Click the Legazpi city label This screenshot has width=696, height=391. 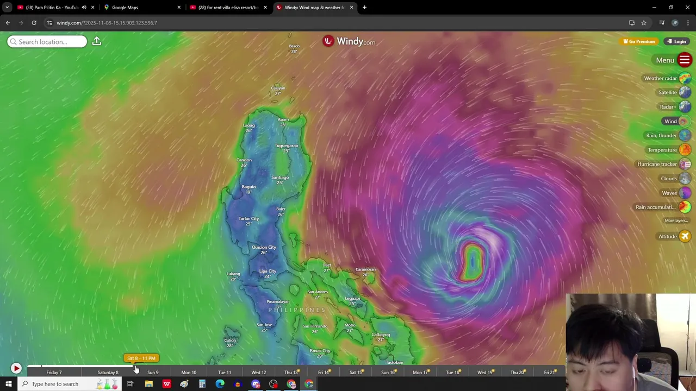352,298
